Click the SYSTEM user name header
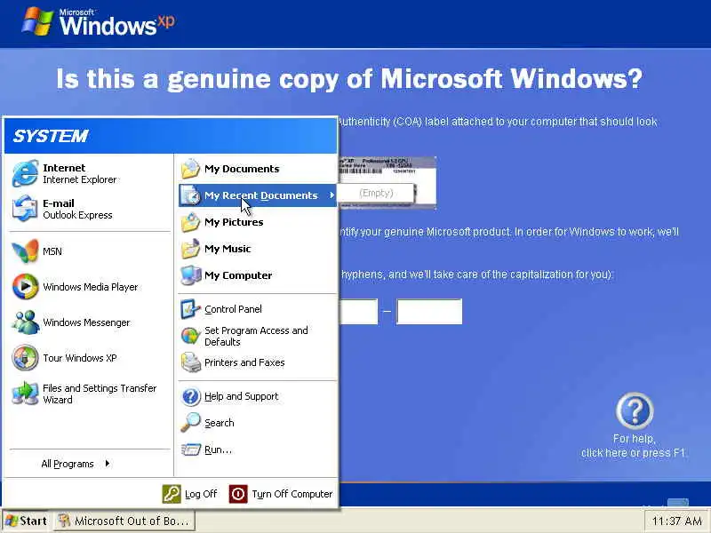 [x=51, y=136]
